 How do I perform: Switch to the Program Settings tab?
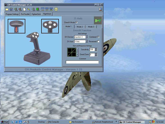[12, 14]
